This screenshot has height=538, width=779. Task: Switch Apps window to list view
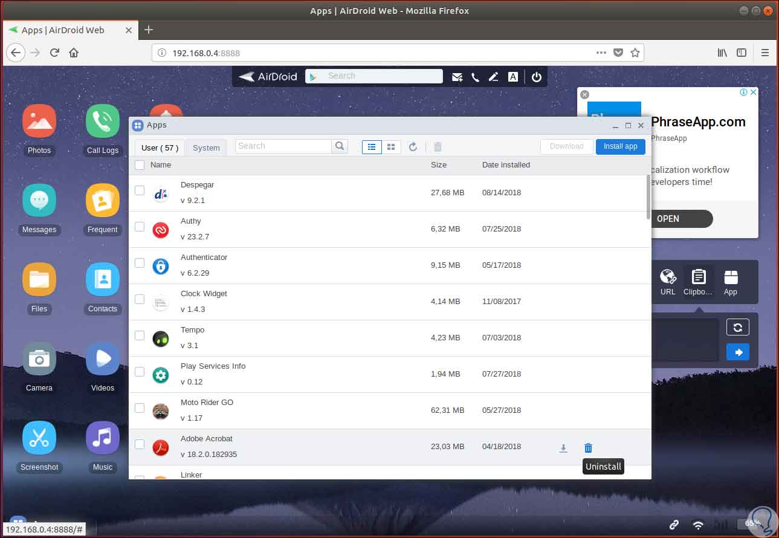[372, 147]
